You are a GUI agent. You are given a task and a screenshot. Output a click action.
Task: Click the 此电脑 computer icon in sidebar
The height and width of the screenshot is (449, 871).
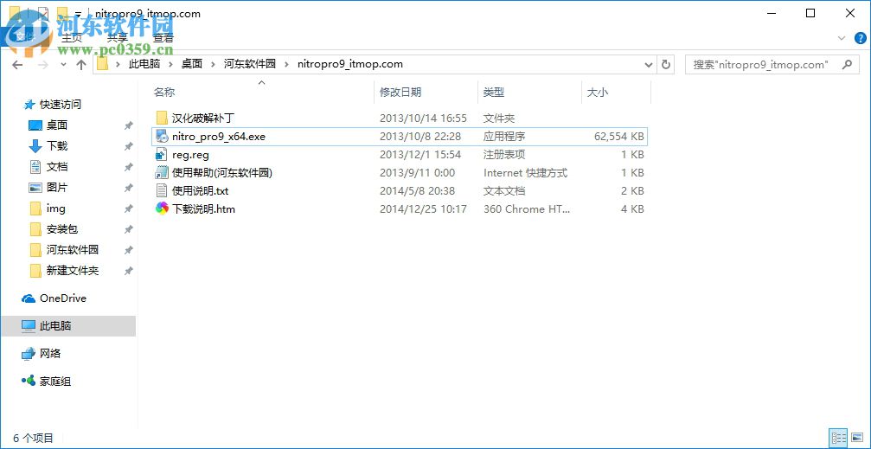(29, 326)
